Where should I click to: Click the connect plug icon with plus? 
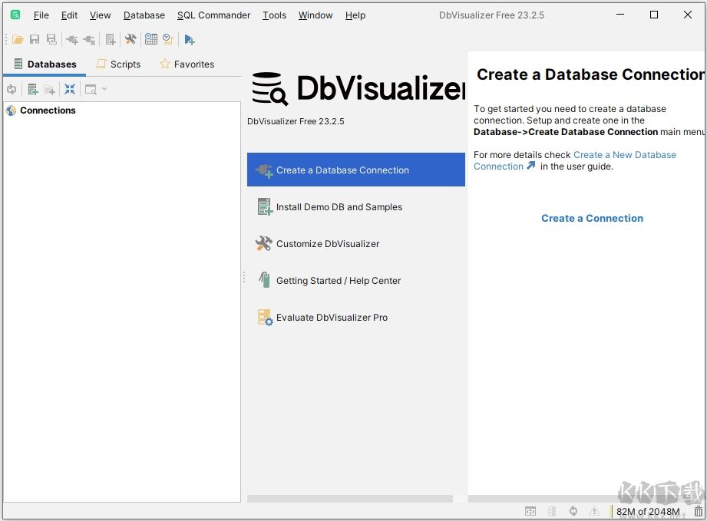[x=71, y=40]
